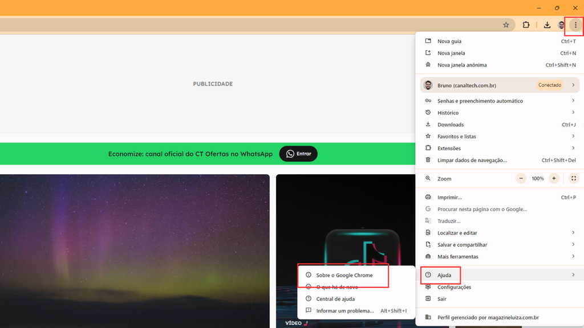584x328 pixels.
Task: Open Central de ajuda entry
Action: [x=356, y=299]
